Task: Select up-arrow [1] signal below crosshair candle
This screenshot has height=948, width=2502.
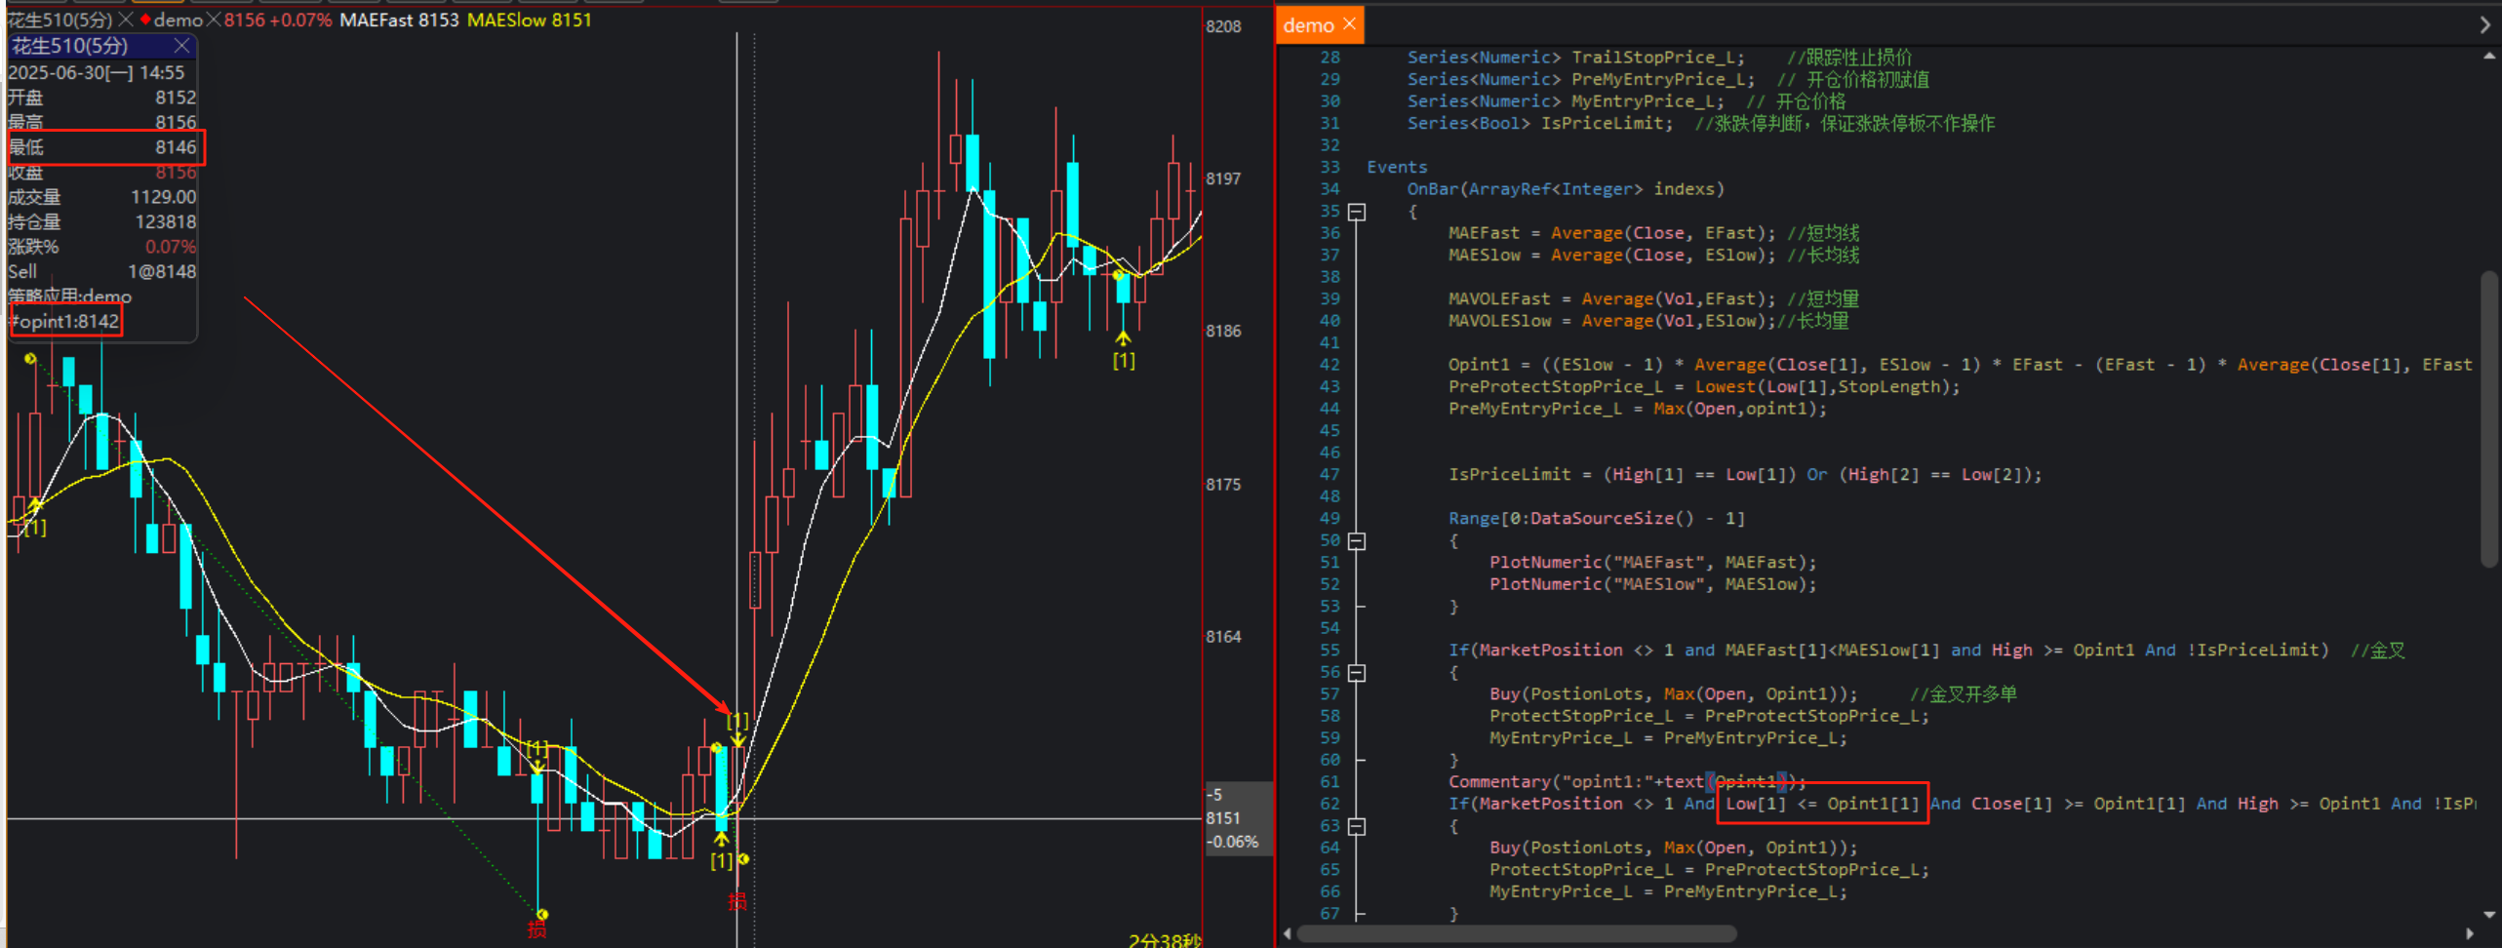Action: (x=721, y=850)
